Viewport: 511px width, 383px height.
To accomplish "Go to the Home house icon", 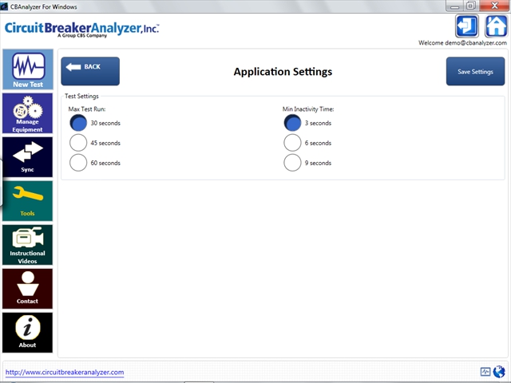I will click(496, 26).
